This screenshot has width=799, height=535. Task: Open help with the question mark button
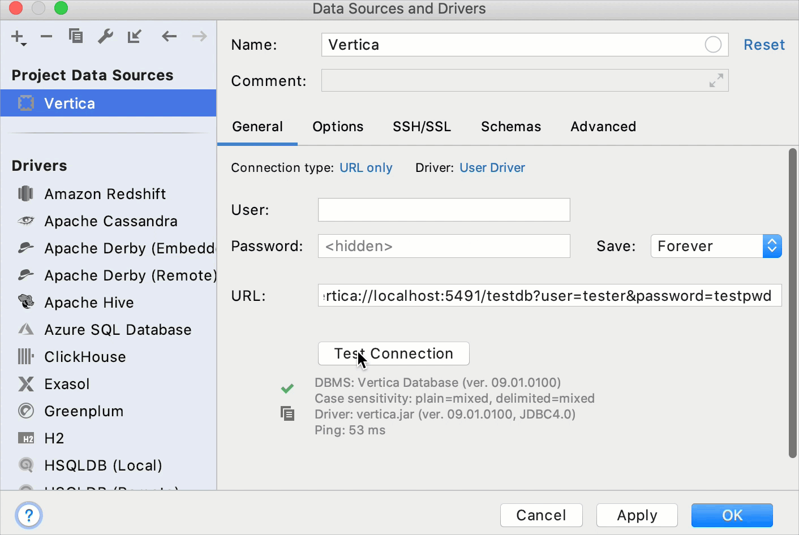[29, 515]
